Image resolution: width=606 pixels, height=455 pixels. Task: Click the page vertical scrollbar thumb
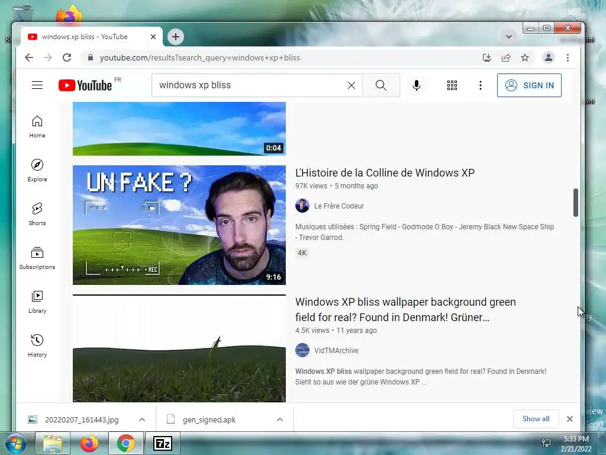coord(575,203)
